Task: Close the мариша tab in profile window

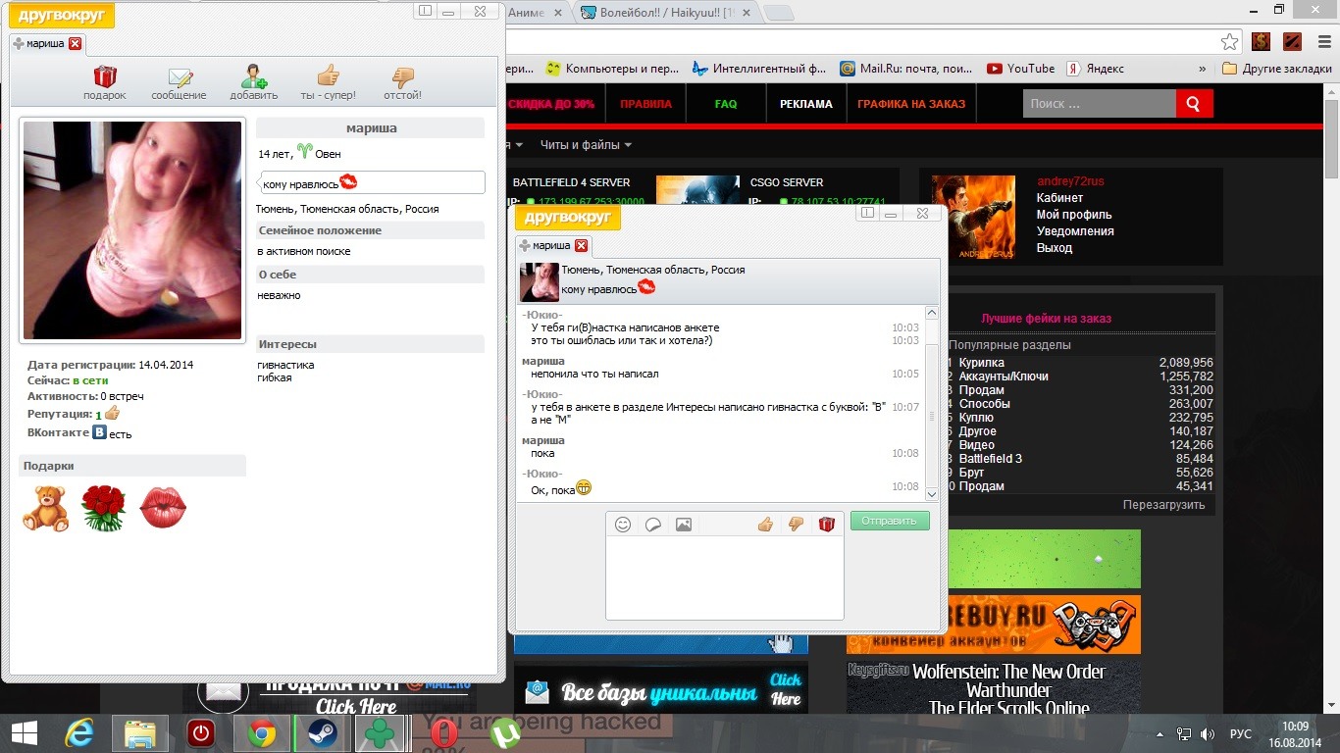Action: [76, 43]
